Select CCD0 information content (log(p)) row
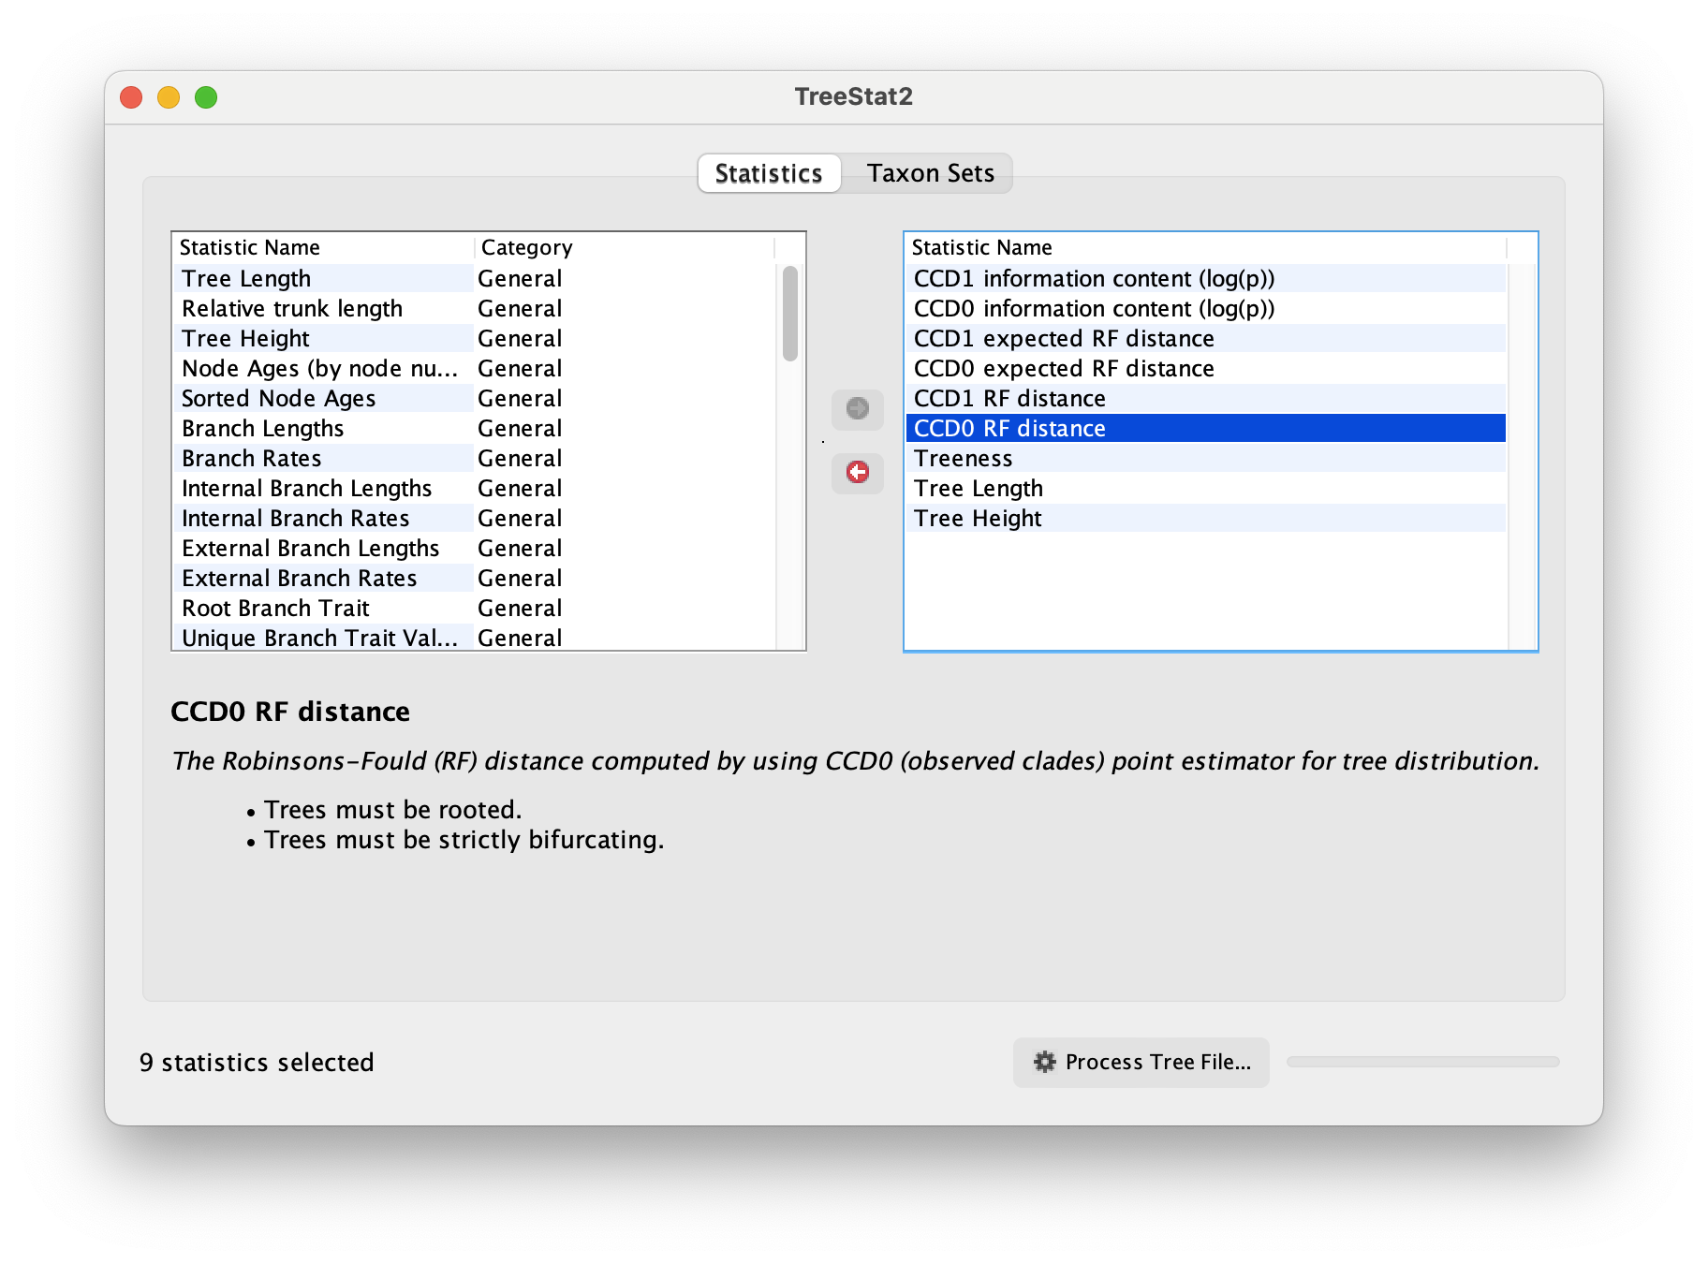The height and width of the screenshot is (1264, 1708). coord(1206,309)
